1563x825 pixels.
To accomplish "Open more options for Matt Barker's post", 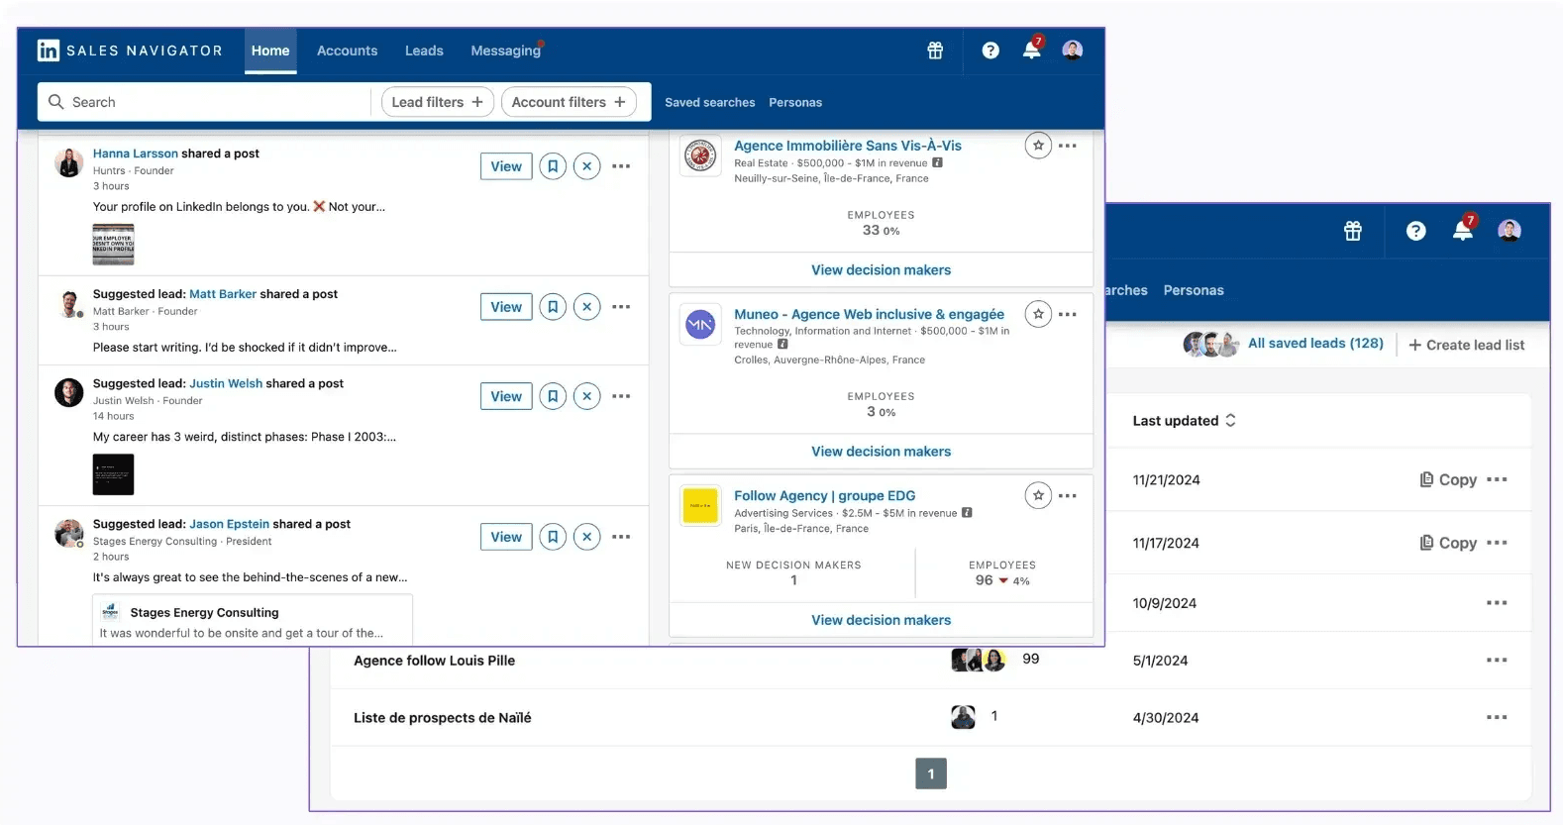I will [621, 307].
